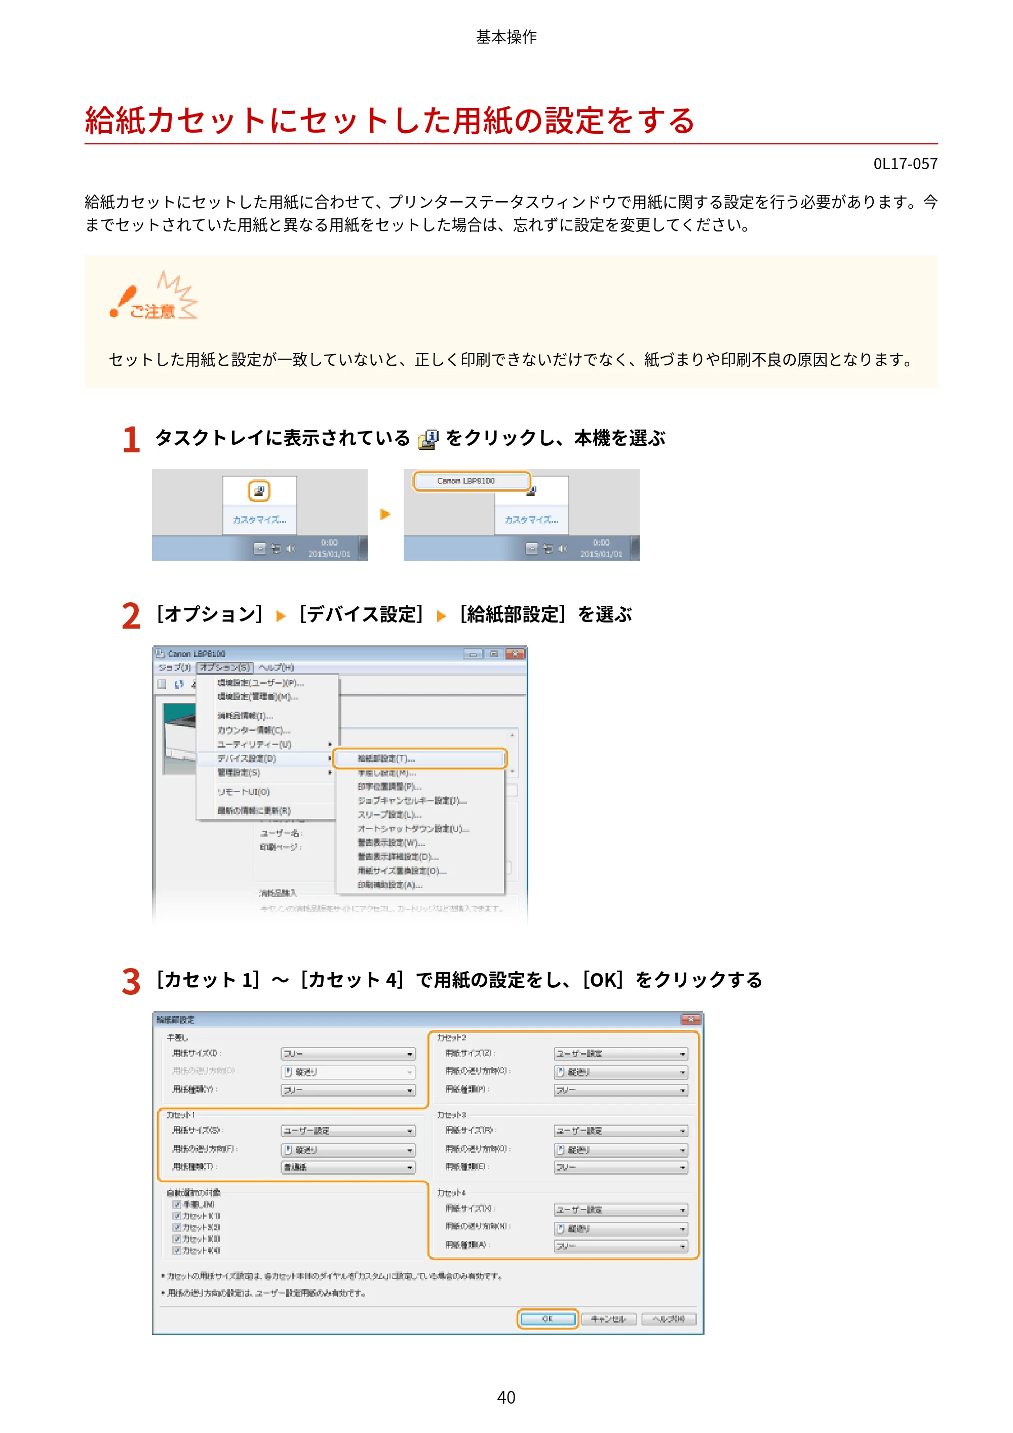Viewport: 1013px width, 1433px height.
Task: Click volume icon in first taskbar screenshot
Action: 290,549
